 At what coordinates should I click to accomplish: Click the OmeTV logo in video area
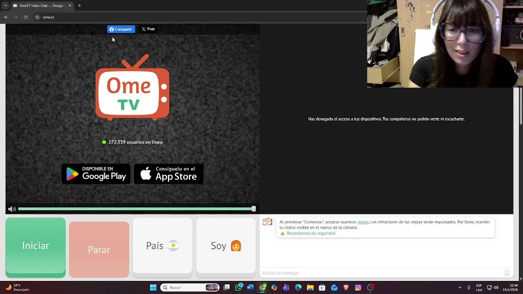pos(132,87)
